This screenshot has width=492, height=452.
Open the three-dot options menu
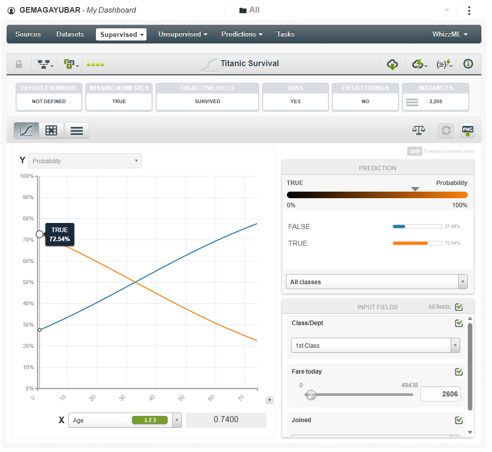(469, 11)
